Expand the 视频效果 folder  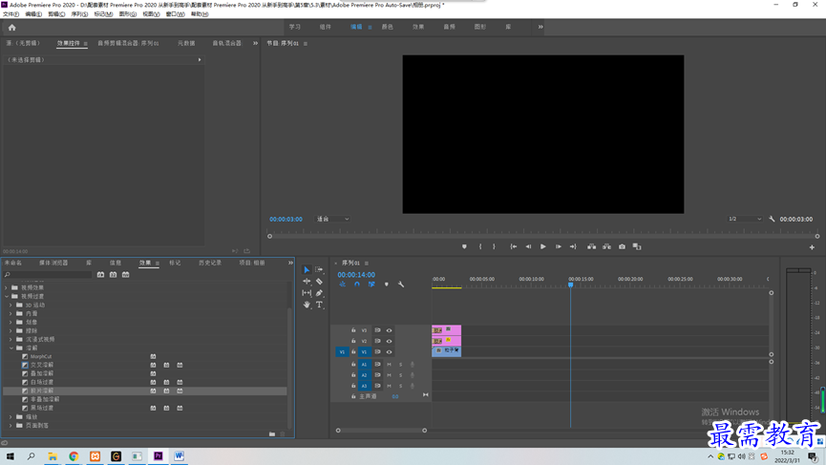pos(7,287)
